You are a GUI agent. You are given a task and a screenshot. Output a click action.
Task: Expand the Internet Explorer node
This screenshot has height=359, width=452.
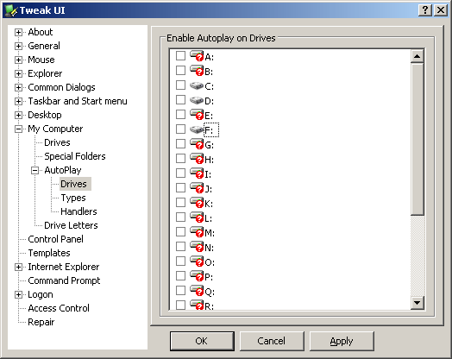pos(18,268)
